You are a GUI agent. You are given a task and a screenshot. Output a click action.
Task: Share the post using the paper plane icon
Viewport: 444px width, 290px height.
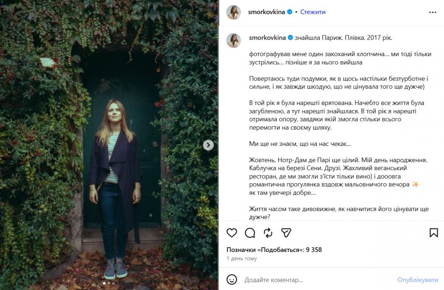pyautogui.click(x=286, y=233)
